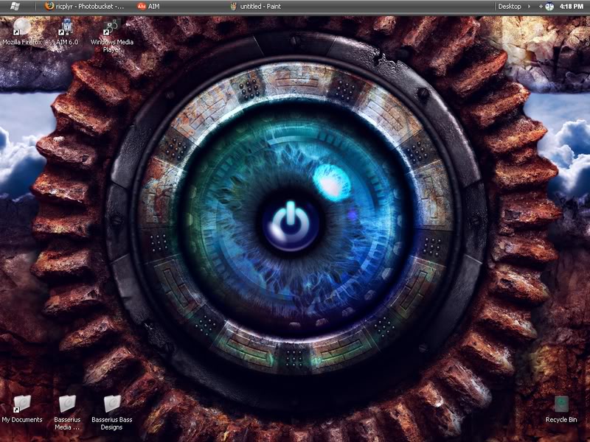The width and height of the screenshot is (590, 442).
Task: Open the Windows Start button
Action: pyautogui.click(x=15, y=7)
